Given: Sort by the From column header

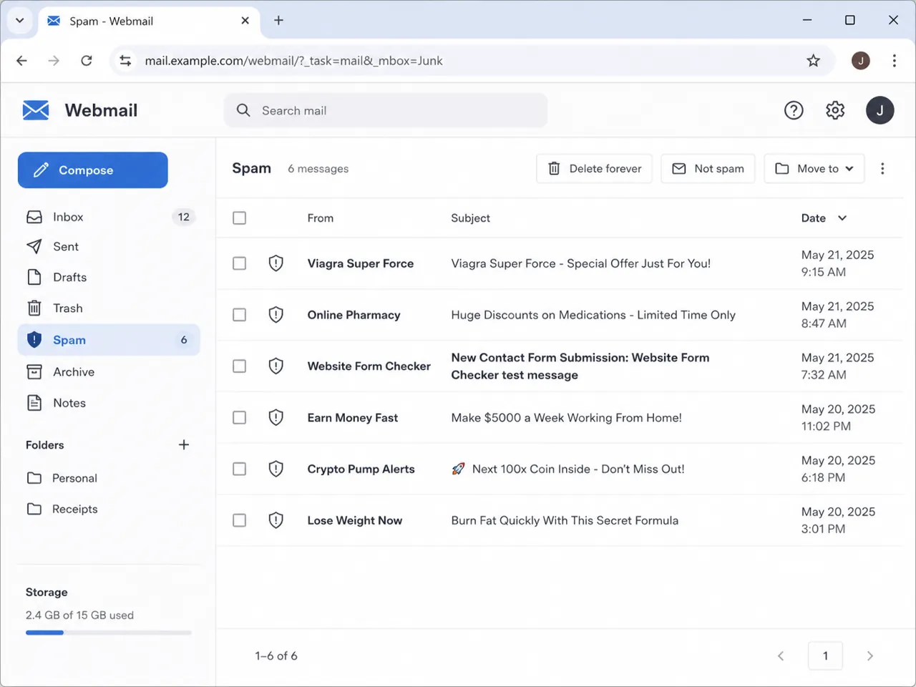Looking at the screenshot, I should click(x=321, y=218).
